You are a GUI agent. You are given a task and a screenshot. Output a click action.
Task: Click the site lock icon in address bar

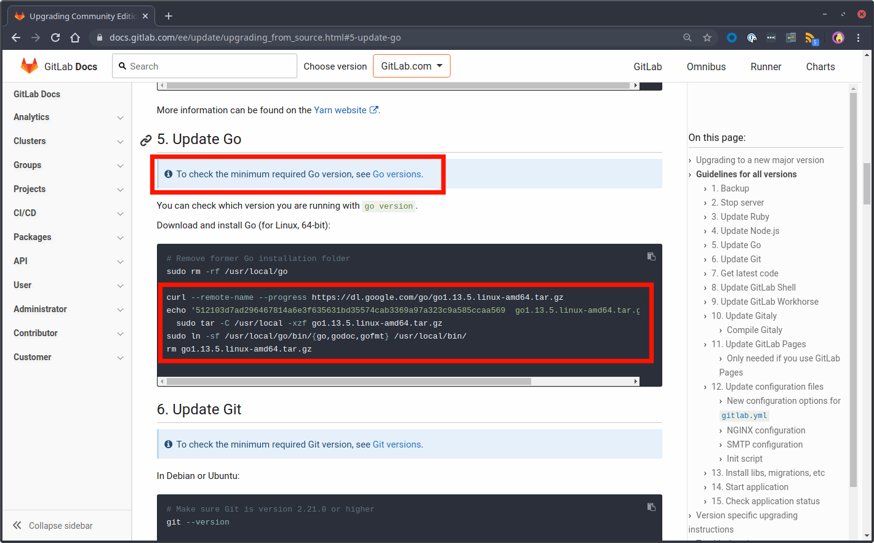(x=100, y=38)
